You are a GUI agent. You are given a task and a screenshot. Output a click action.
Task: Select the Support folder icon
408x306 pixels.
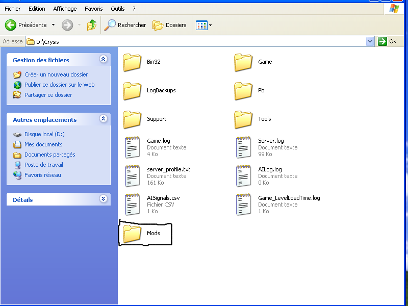coord(132,120)
